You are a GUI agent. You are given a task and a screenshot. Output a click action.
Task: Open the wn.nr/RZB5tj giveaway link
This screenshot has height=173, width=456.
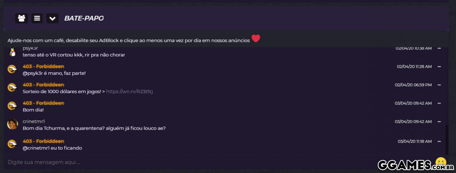click(129, 91)
